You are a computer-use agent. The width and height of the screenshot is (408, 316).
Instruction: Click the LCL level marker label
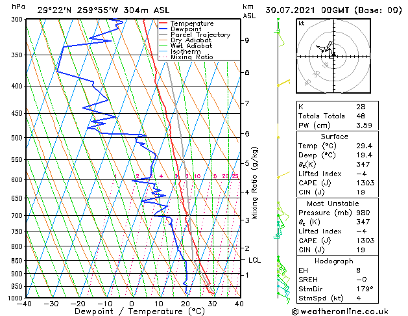coord(254,260)
